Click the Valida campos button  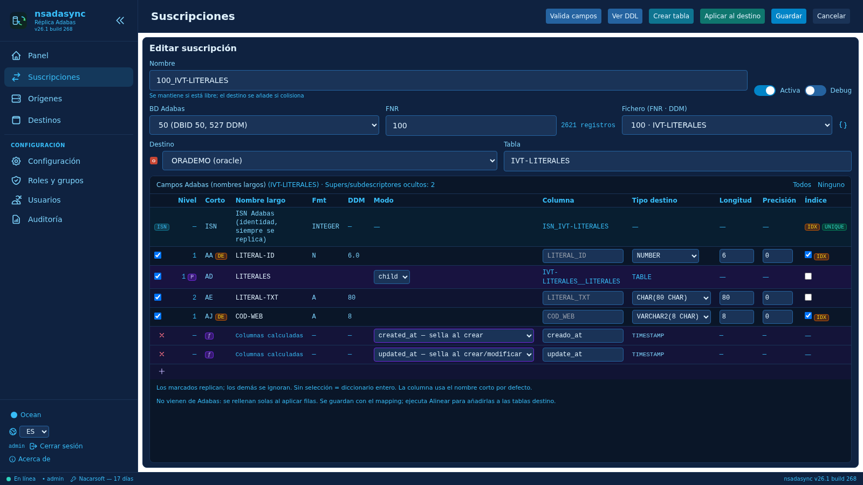(573, 16)
